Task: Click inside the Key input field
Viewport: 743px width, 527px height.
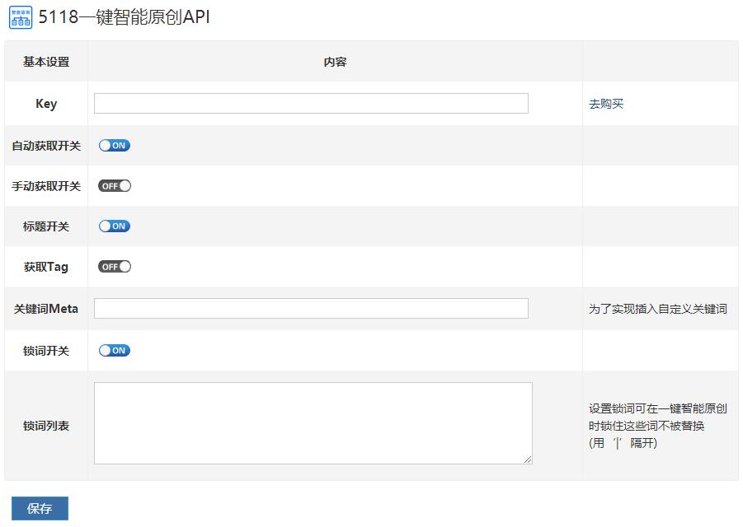Action: pos(311,103)
